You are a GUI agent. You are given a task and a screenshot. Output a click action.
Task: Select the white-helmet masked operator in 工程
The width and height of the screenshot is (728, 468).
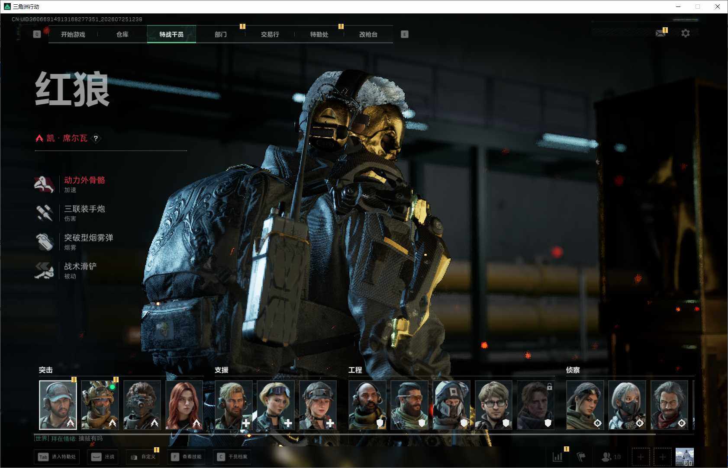click(451, 405)
